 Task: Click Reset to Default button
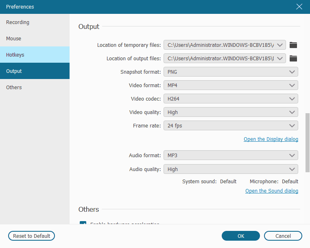click(x=31, y=236)
